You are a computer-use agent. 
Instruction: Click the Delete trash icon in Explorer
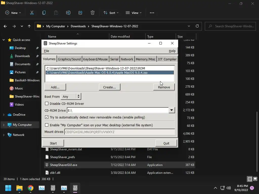pos(93,13)
